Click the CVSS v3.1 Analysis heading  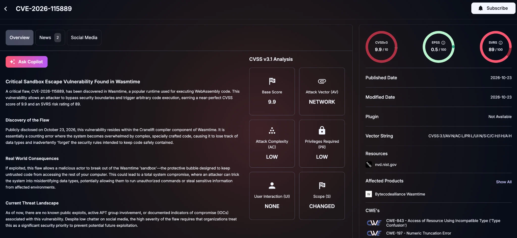pos(271,59)
